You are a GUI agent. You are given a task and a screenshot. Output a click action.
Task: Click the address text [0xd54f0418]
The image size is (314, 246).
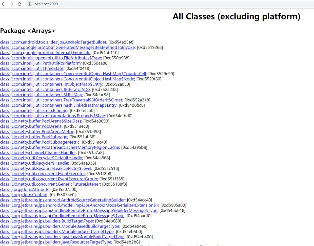78,69
